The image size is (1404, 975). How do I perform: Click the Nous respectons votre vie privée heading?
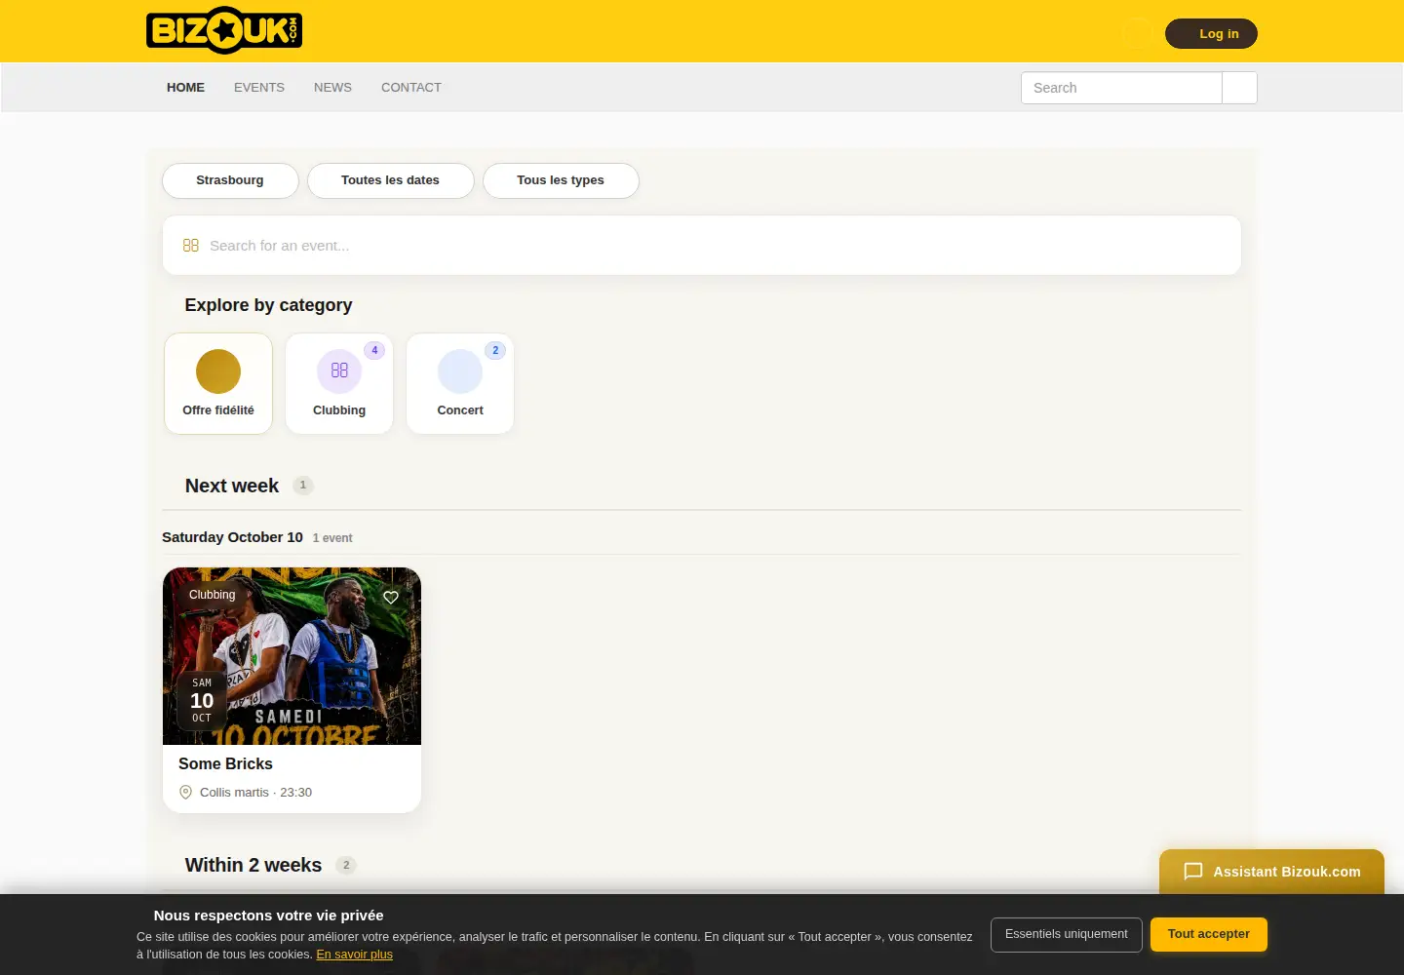[268, 916]
